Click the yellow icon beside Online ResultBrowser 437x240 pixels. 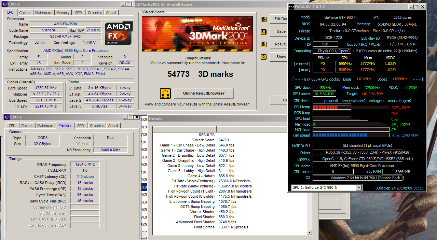click(x=165, y=93)
